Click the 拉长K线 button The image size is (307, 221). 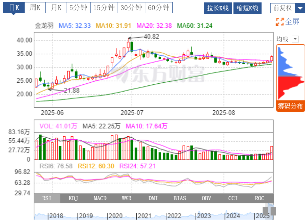(218, 8)
